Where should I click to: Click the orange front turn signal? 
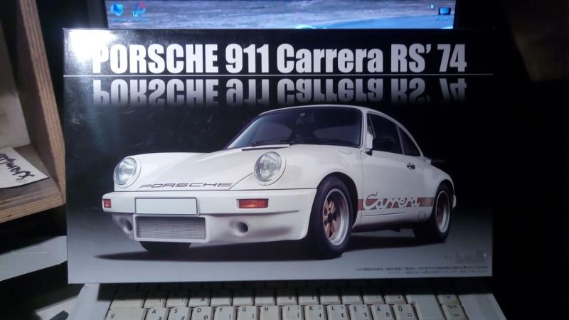tap(252, 203)
